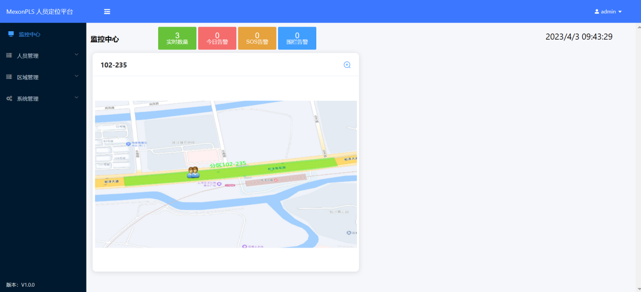Click the 分区102-235 label on the map
This screenshot has width=641, height=292.
click(x=228, y=164)
